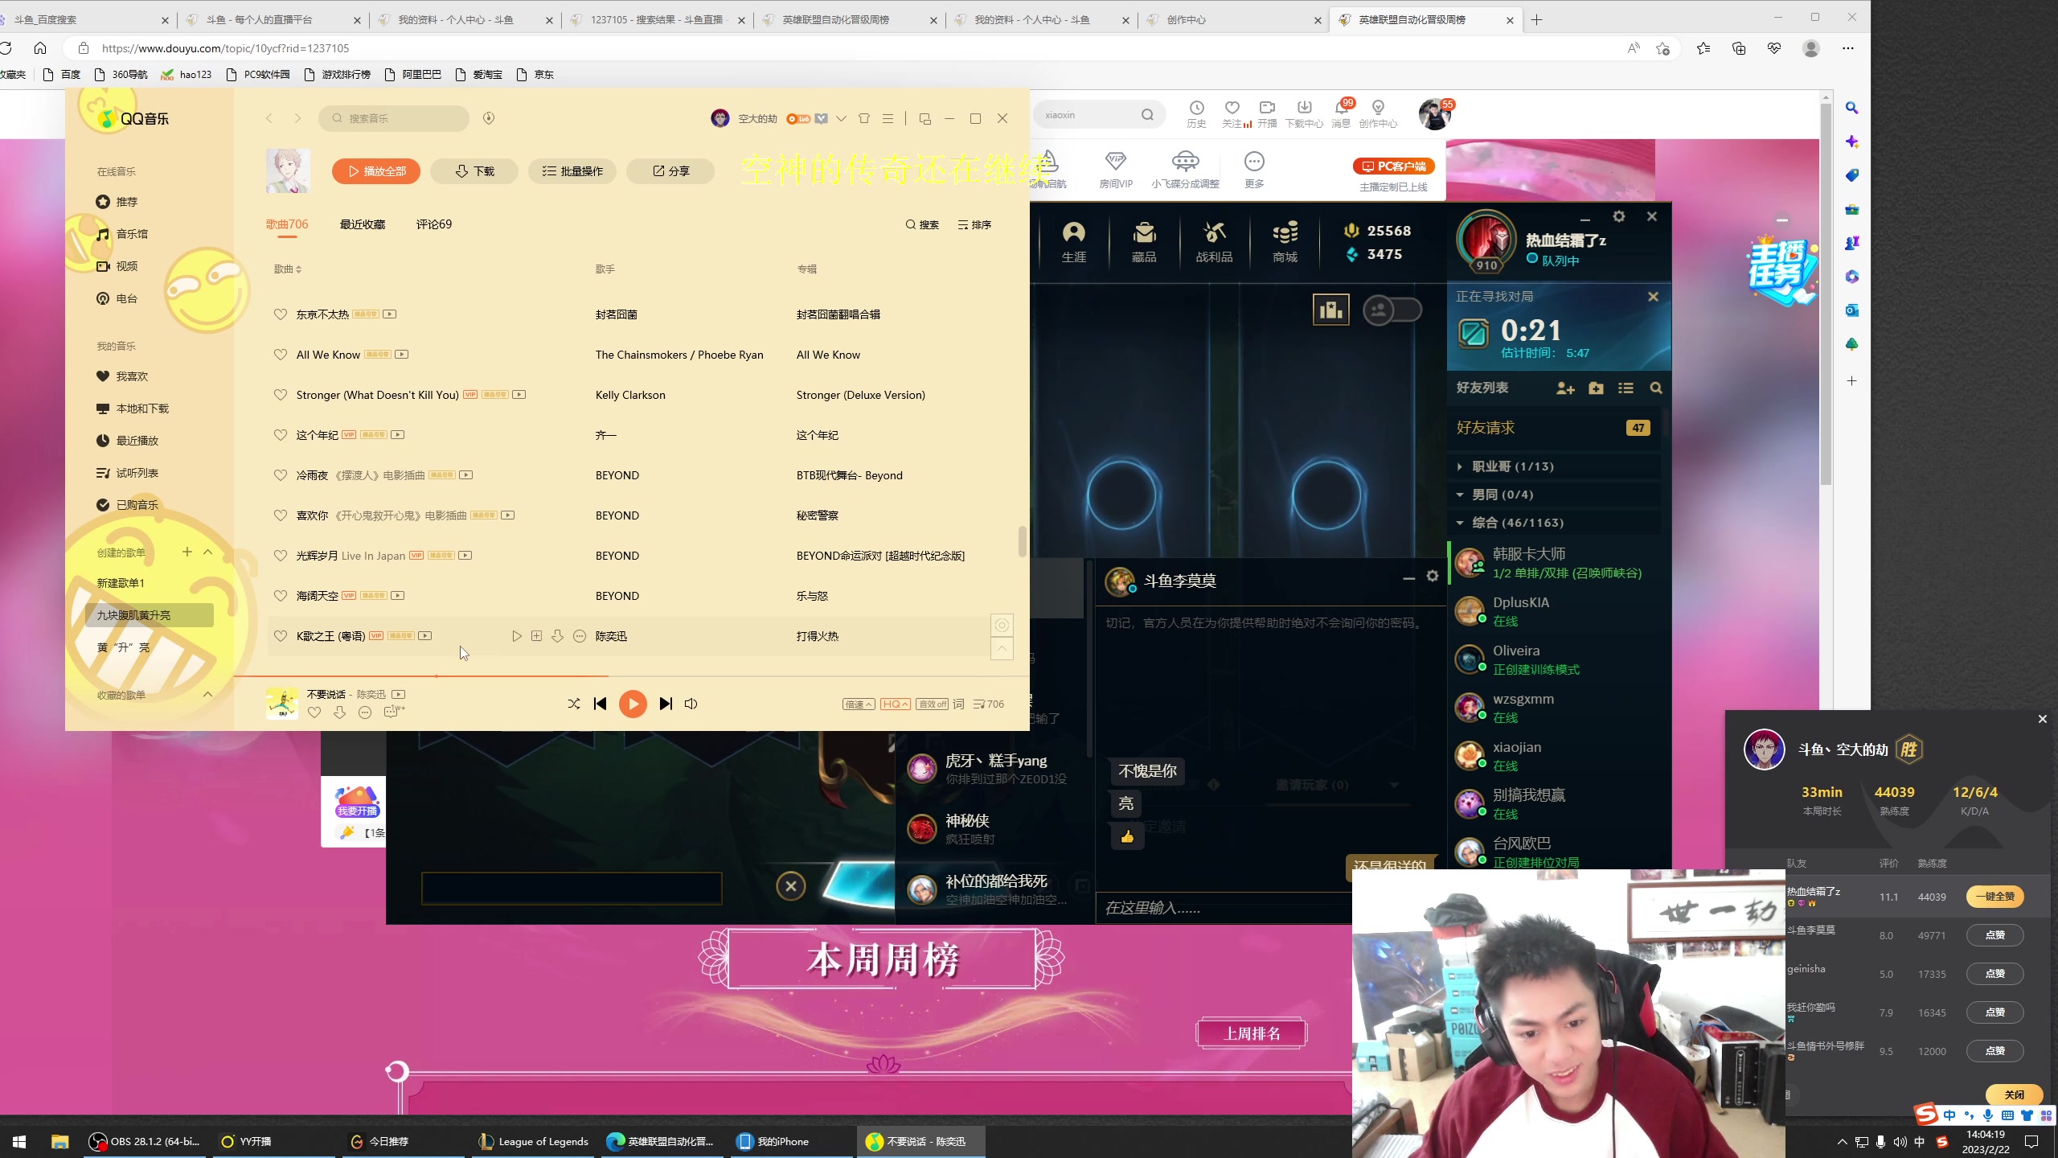Viewport: 2058px width, 1158px height.
Task: Favorite the currently playing track
Action: coord(314,712)
